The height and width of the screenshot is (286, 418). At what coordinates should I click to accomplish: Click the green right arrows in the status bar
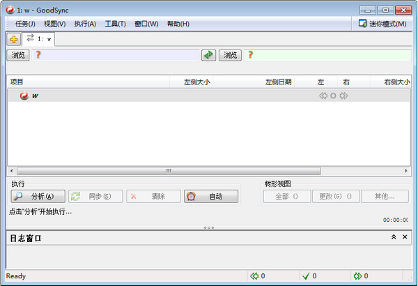coord(357,276)
